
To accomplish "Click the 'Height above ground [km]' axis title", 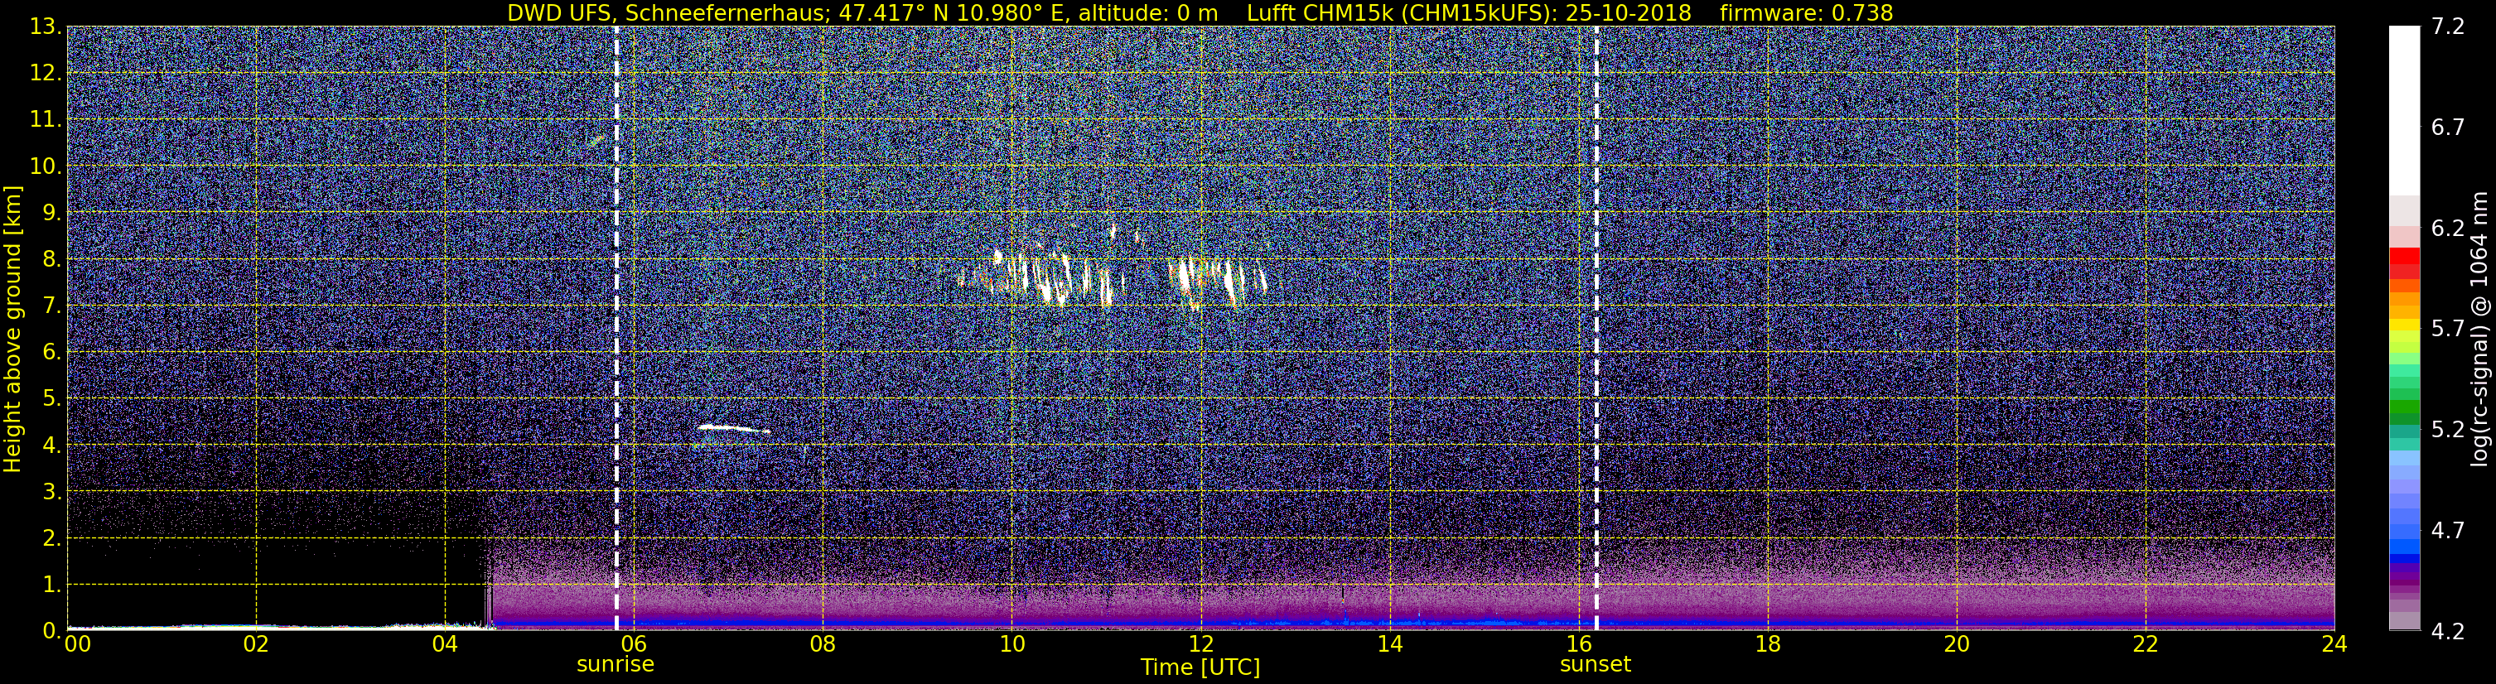I will (x=12, y=330).
